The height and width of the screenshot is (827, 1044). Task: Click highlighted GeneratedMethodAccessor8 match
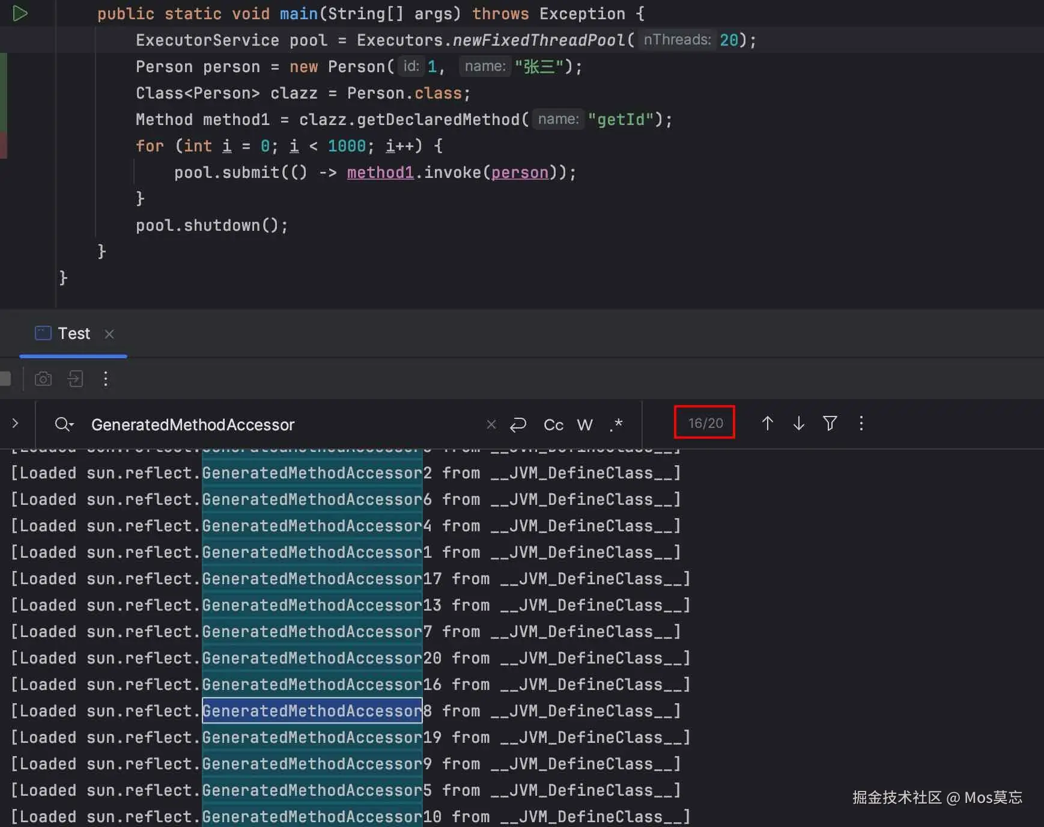(312, 711)
